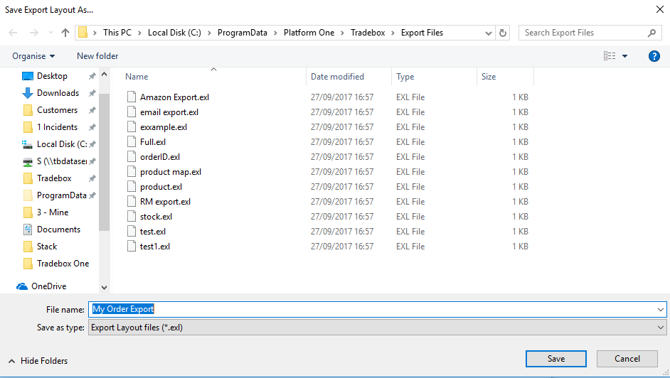The height and width of the screenshot is (378, 670).
Task: Open the Help question mark icon
Action: 654,56
